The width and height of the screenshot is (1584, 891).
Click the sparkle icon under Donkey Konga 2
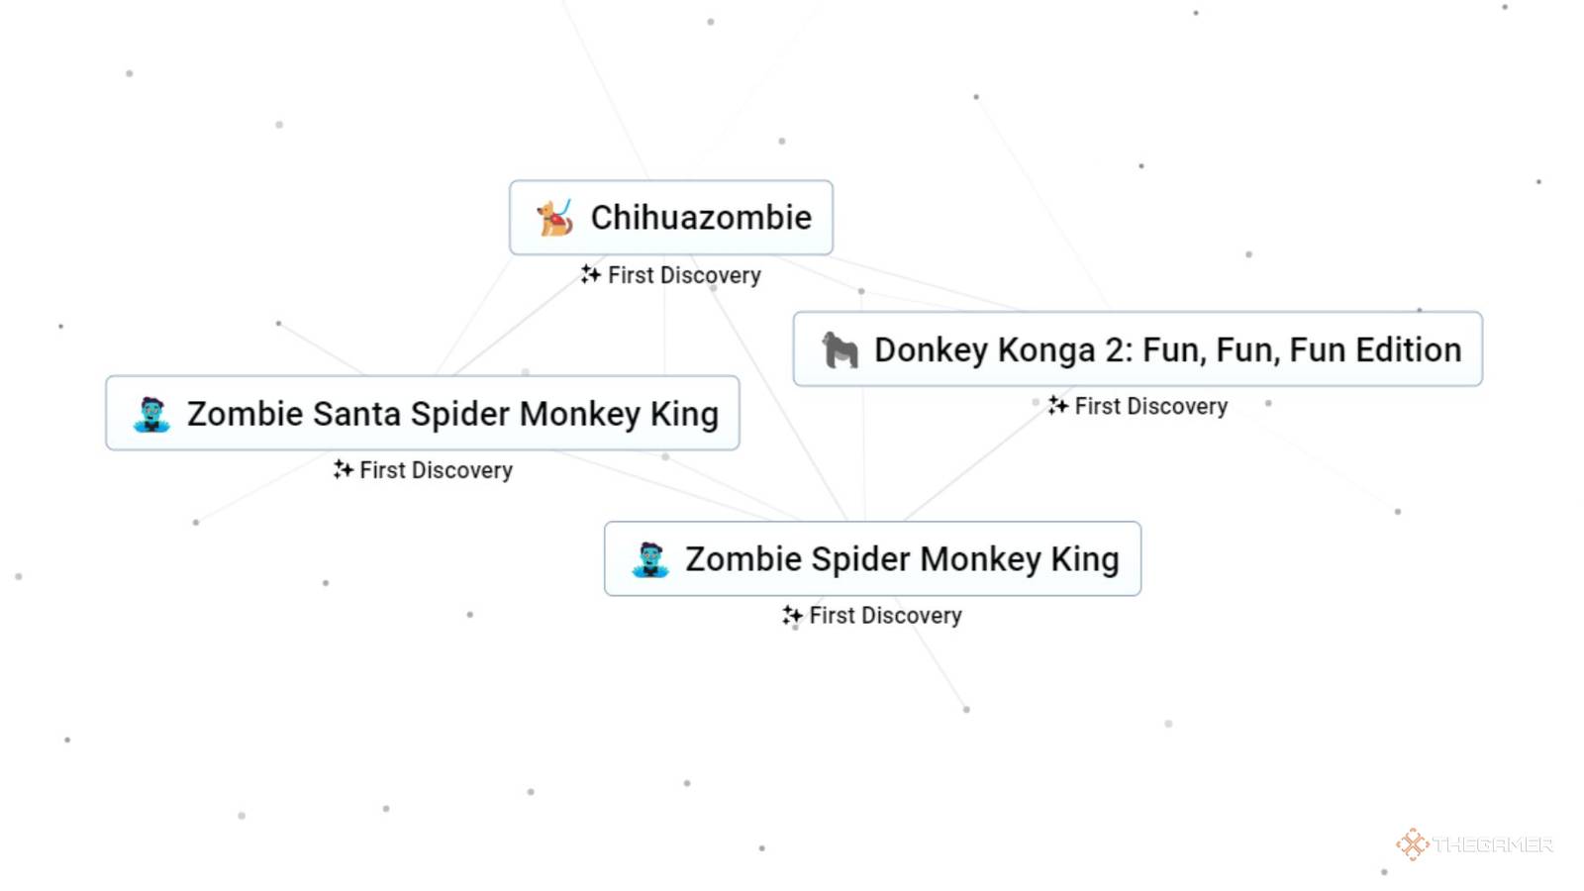coord(1057,405)
